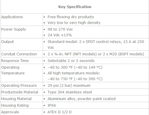The height and width of the screenshot is (115, 149).
Task: Select the Output row label
Action: [x=8, y=42]
